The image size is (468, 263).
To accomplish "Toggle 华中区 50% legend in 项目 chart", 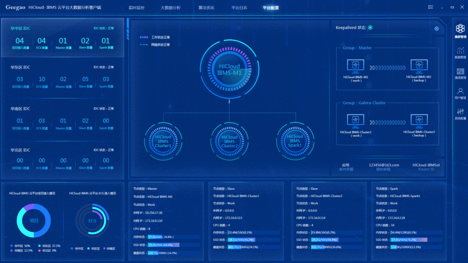I will tap(21, 246).
